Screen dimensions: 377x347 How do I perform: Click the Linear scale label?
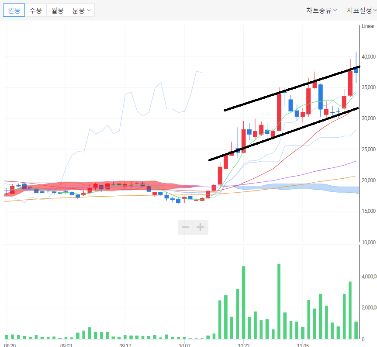pos(368,26)
